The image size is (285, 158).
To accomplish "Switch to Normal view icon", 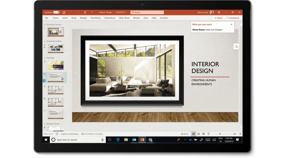I will click(193, 134).
